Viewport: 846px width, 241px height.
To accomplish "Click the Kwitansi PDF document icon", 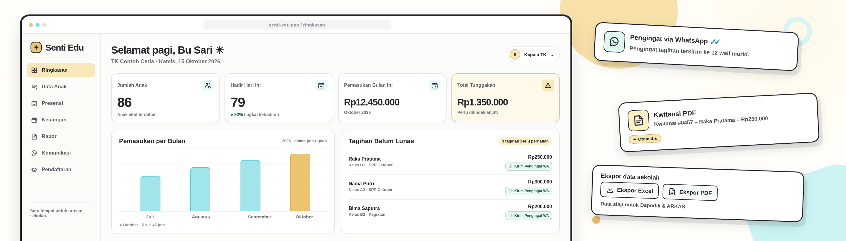I will 638,120.
